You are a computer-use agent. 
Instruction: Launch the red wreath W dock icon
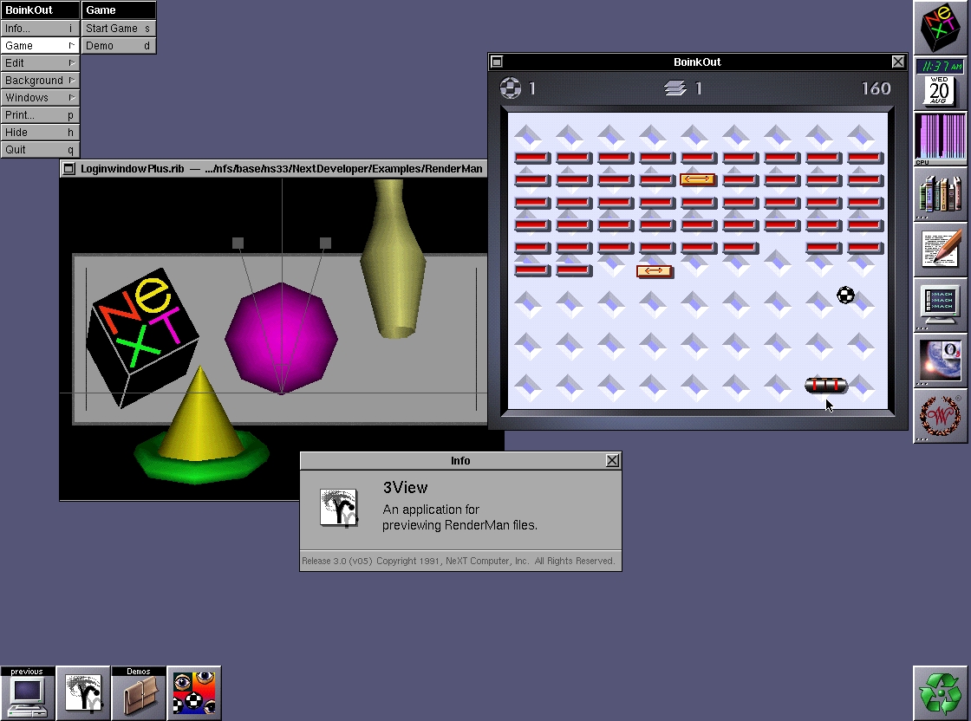(x=941, y=416)
